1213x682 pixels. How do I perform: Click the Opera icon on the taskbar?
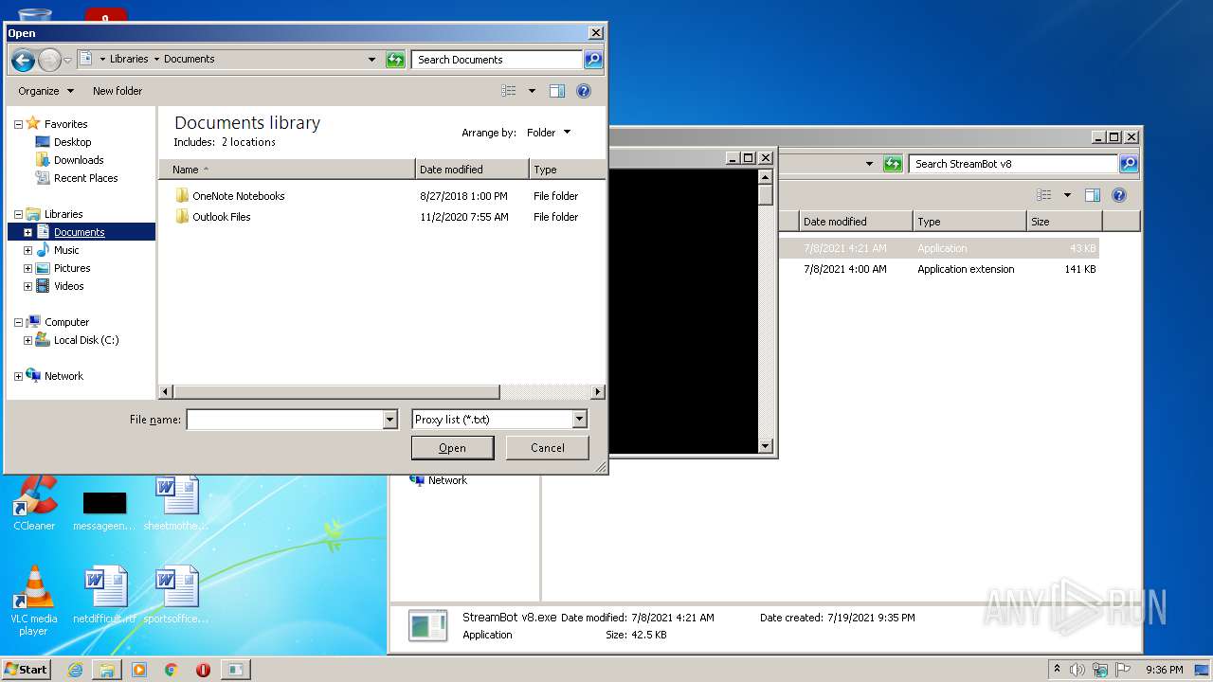click(203, 670)
